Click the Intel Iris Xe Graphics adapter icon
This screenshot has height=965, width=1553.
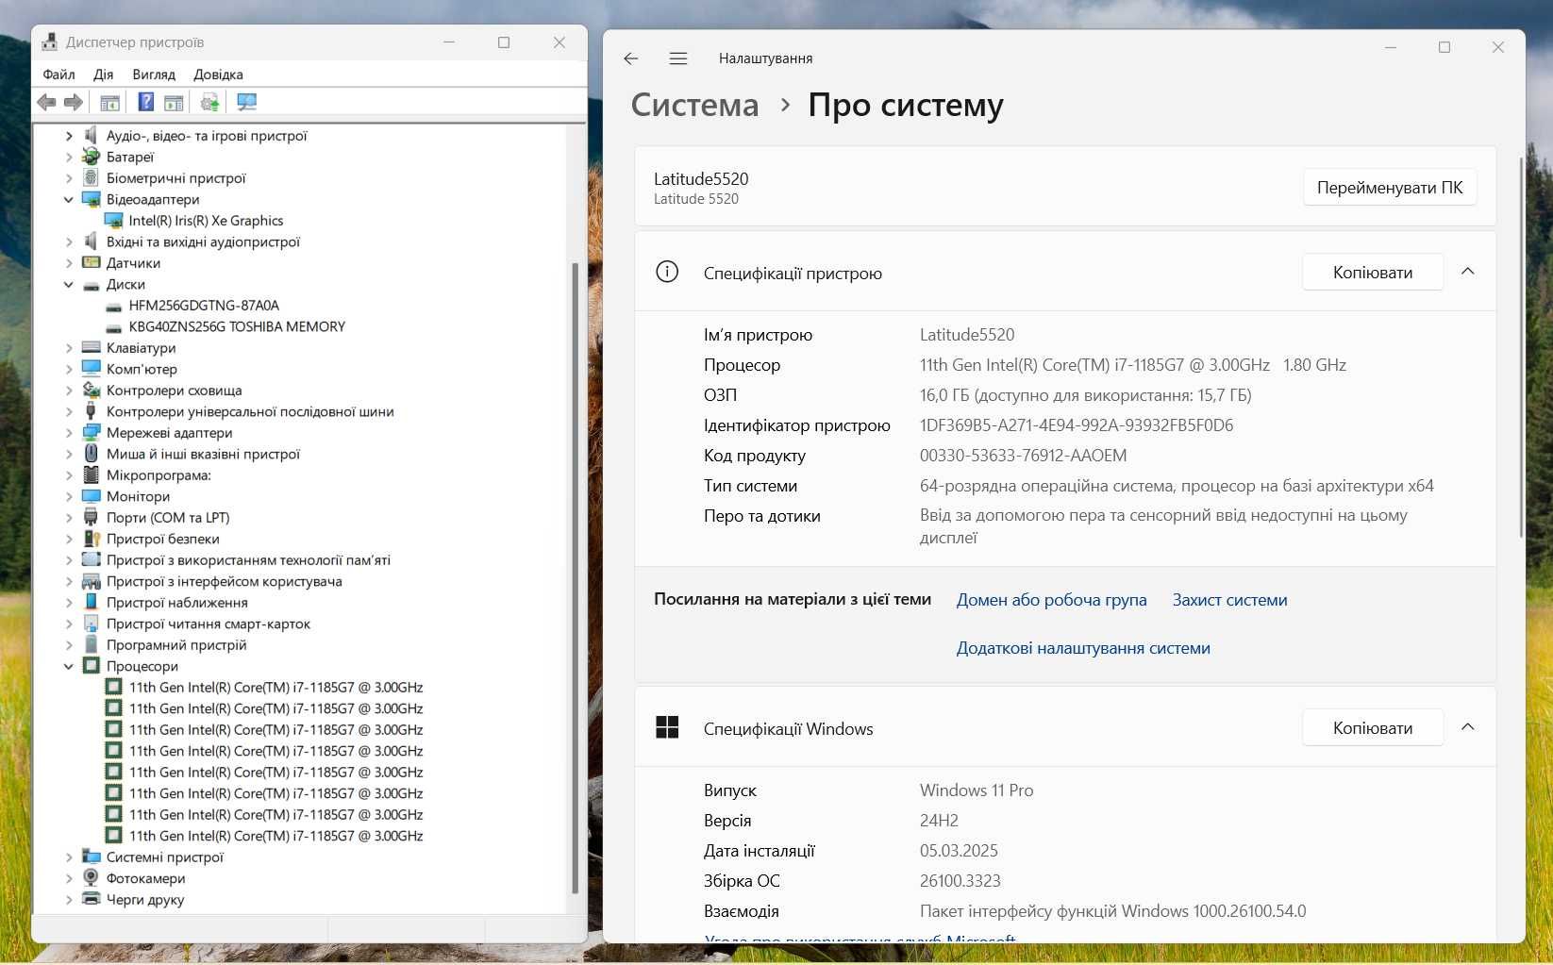pyautogui.click(x=114, y=220)
